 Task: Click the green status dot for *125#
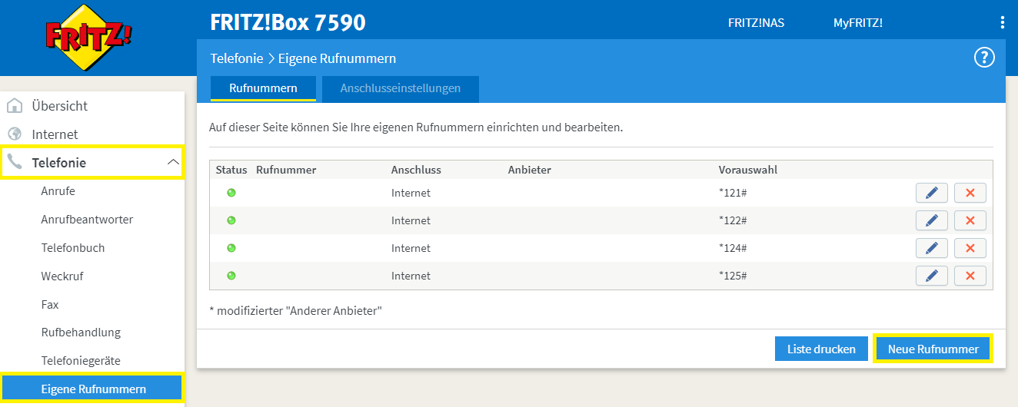[x=231, y=276]
